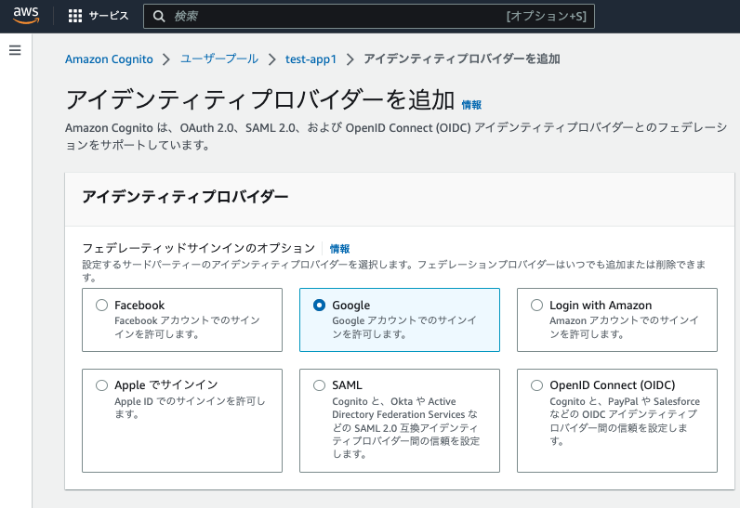Click the サービス menu label
Viewport: 740px width, 508px height.
109,16
